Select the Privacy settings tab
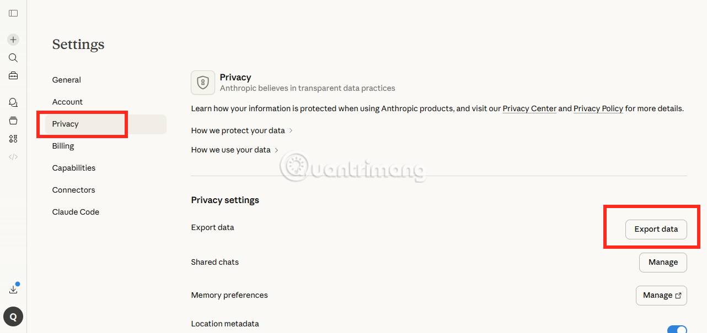This screenshot has height=333, width=707. [65, 124]
